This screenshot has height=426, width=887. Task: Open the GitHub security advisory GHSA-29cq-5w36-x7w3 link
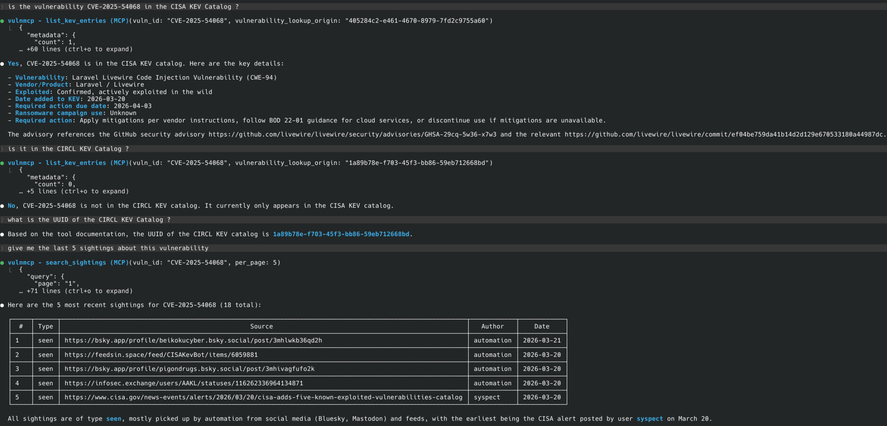(x=352, y=134)
